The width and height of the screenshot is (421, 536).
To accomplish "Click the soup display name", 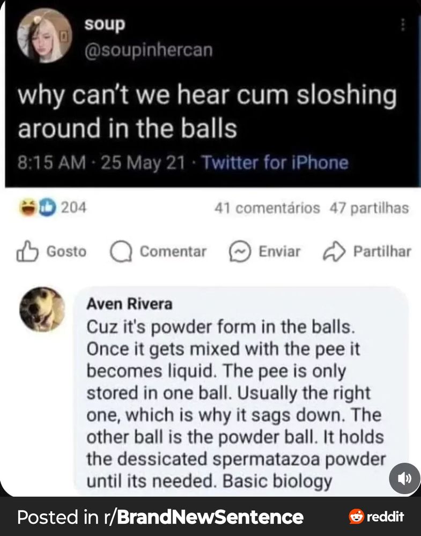I will pyautogui.click(x=105, y=25).
